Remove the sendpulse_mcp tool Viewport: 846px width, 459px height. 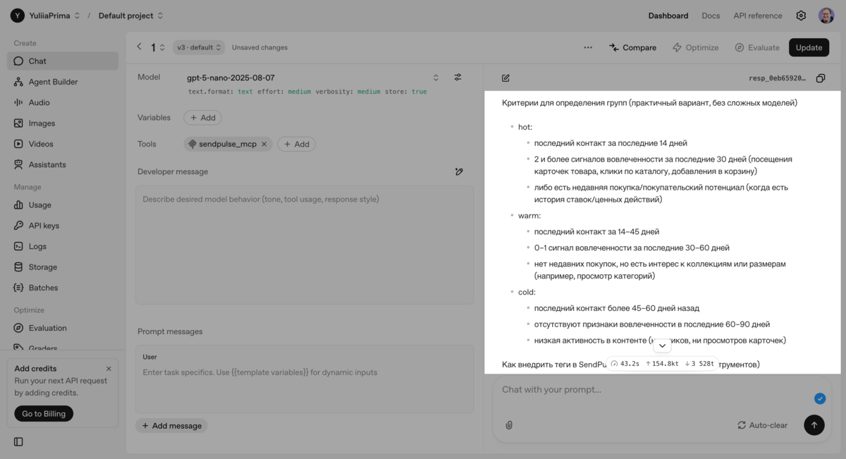[x=264, y=144]
